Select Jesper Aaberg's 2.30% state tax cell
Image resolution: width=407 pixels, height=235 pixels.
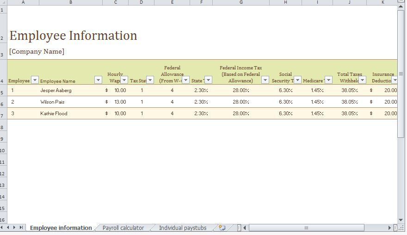[x=201, y=90]
